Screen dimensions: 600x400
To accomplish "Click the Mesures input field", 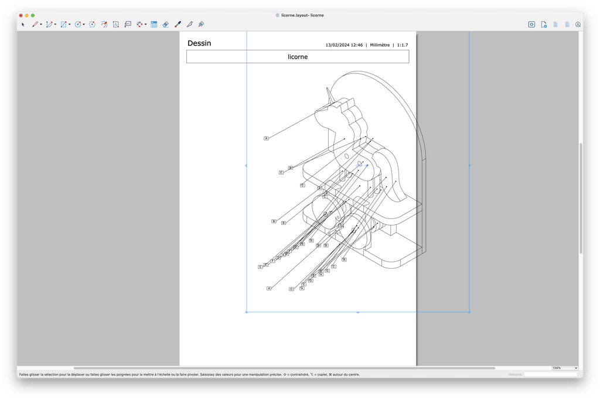I will coord(550,374).
